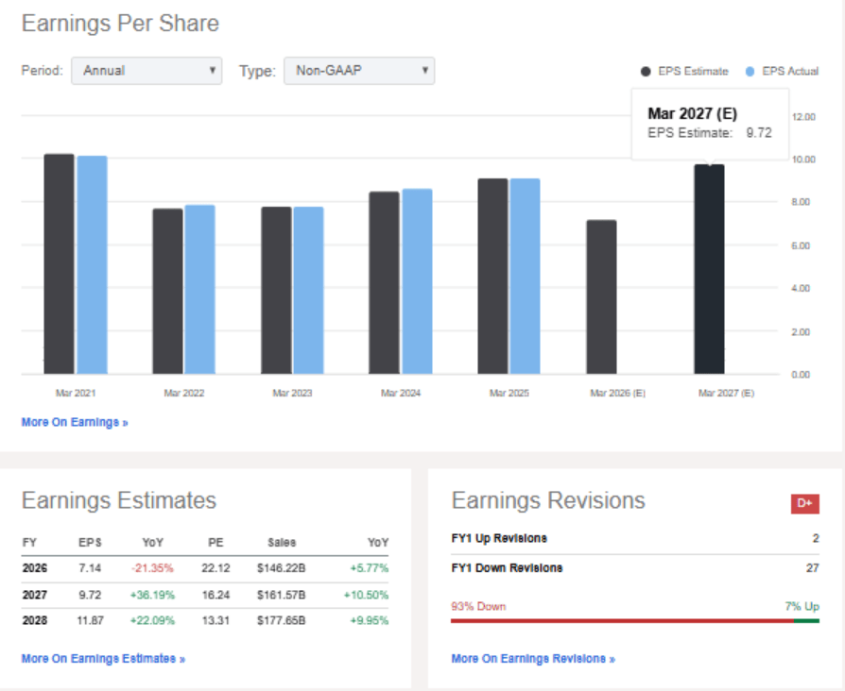Click the green 7% Up bar segment
This screenshot has height=691, width=845.
tap(807, 621)
